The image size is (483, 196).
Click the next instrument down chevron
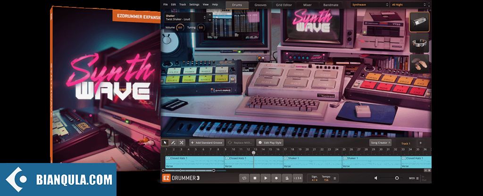[x=210, y=20]
